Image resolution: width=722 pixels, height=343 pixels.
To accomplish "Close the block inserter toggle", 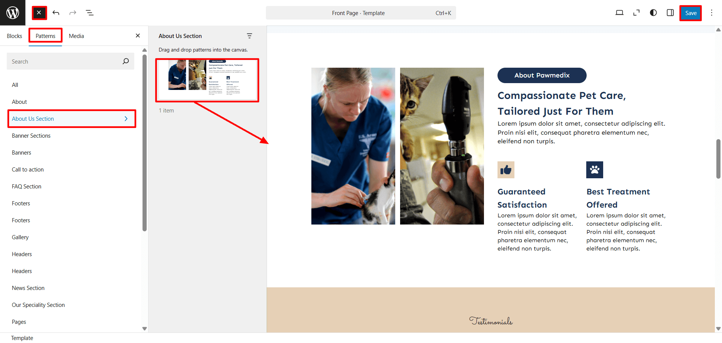I will point(39,13).
